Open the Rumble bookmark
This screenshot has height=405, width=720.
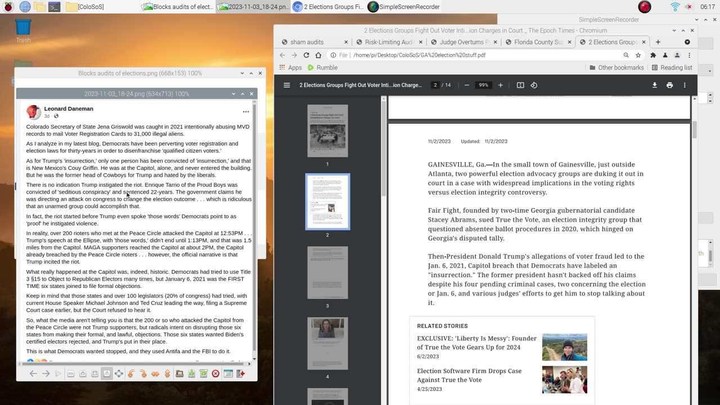point(322,67)
